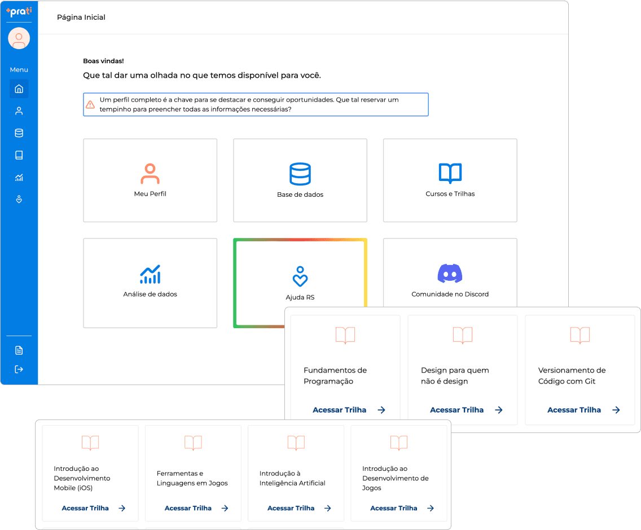The height and width of the screenshot is (530, 641).
Task: Select the heart-person help icon in sidebar
Action: pyautogui.click(x=19, y=200)
